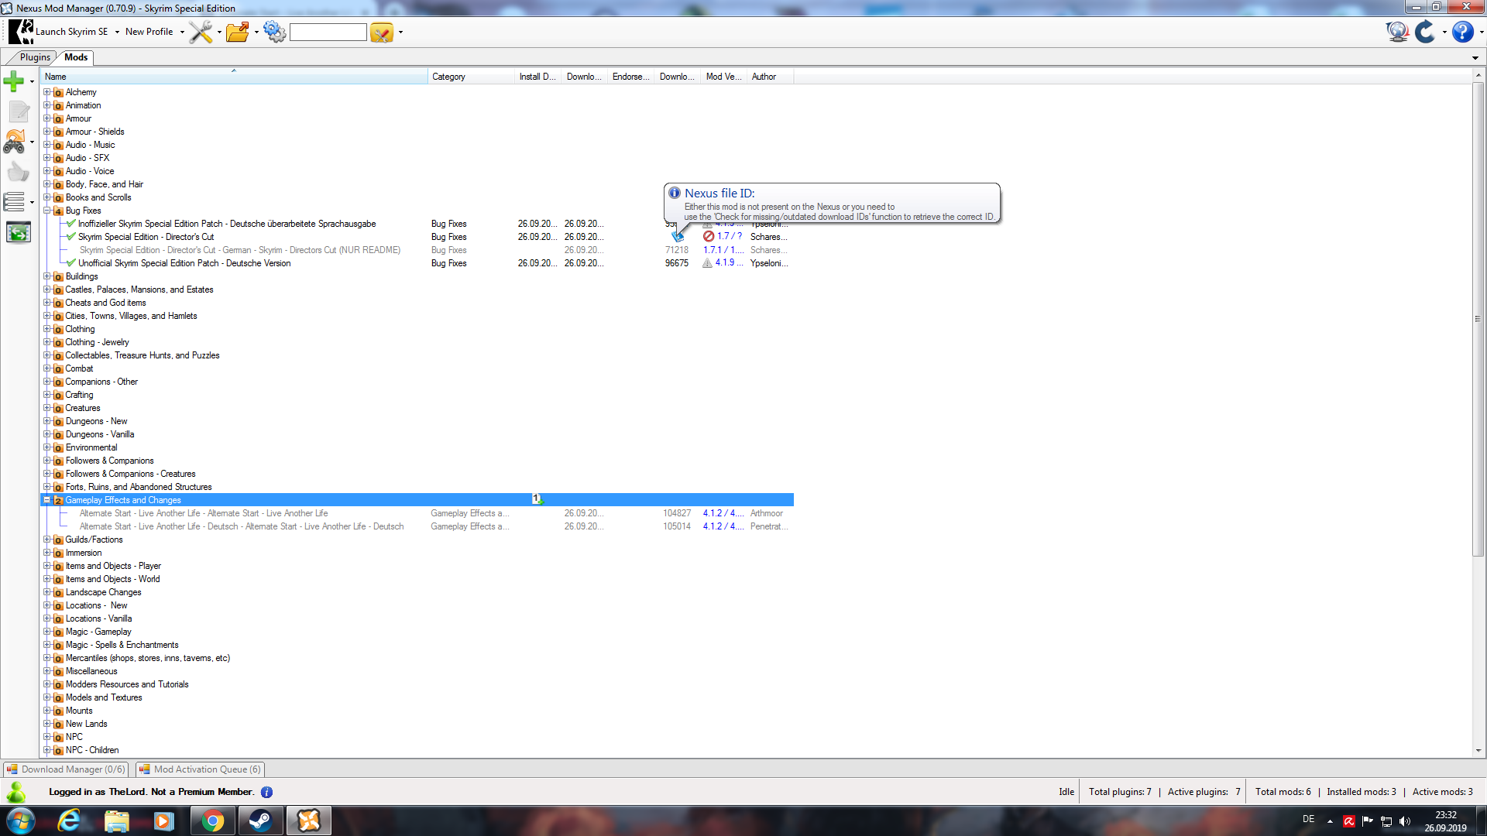Click the yellow tips icon beside search box
1487x836 pixels.
[381, 33]
